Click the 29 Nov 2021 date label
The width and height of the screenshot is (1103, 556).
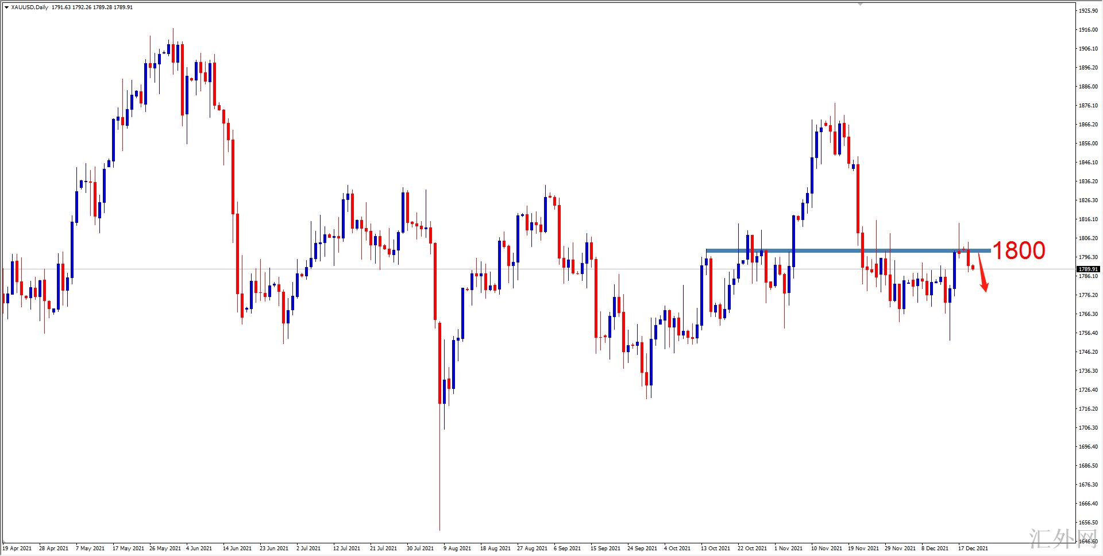pos(900,549)
